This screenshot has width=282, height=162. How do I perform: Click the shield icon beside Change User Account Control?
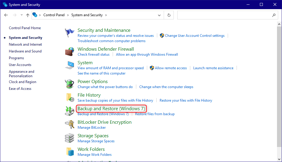click(162, 36)
